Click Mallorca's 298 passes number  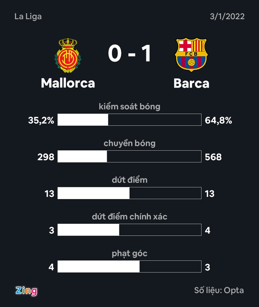click(x=46, y=157)
